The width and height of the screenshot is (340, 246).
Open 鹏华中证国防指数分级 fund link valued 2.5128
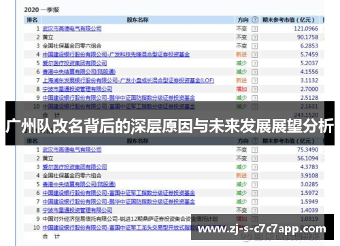click(x=118, y=98)
